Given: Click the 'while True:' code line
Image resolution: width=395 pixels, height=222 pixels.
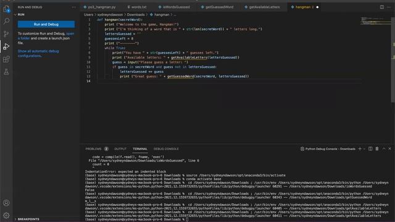Looking at the screenshot, I should coord(115,48).
